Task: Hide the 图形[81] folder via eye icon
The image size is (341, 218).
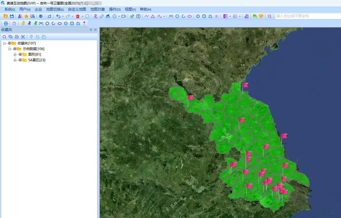Action: (20, 54)
